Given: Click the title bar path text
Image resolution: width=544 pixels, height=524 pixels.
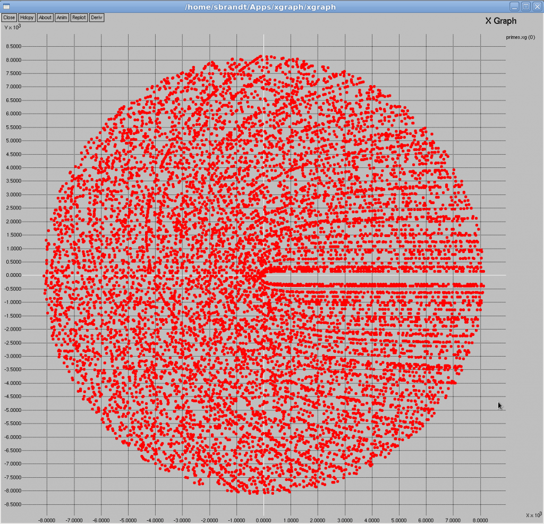Looking at the screenshot, I should (260, 6).
